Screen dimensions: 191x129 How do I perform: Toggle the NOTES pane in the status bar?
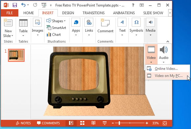pos(23,123)
